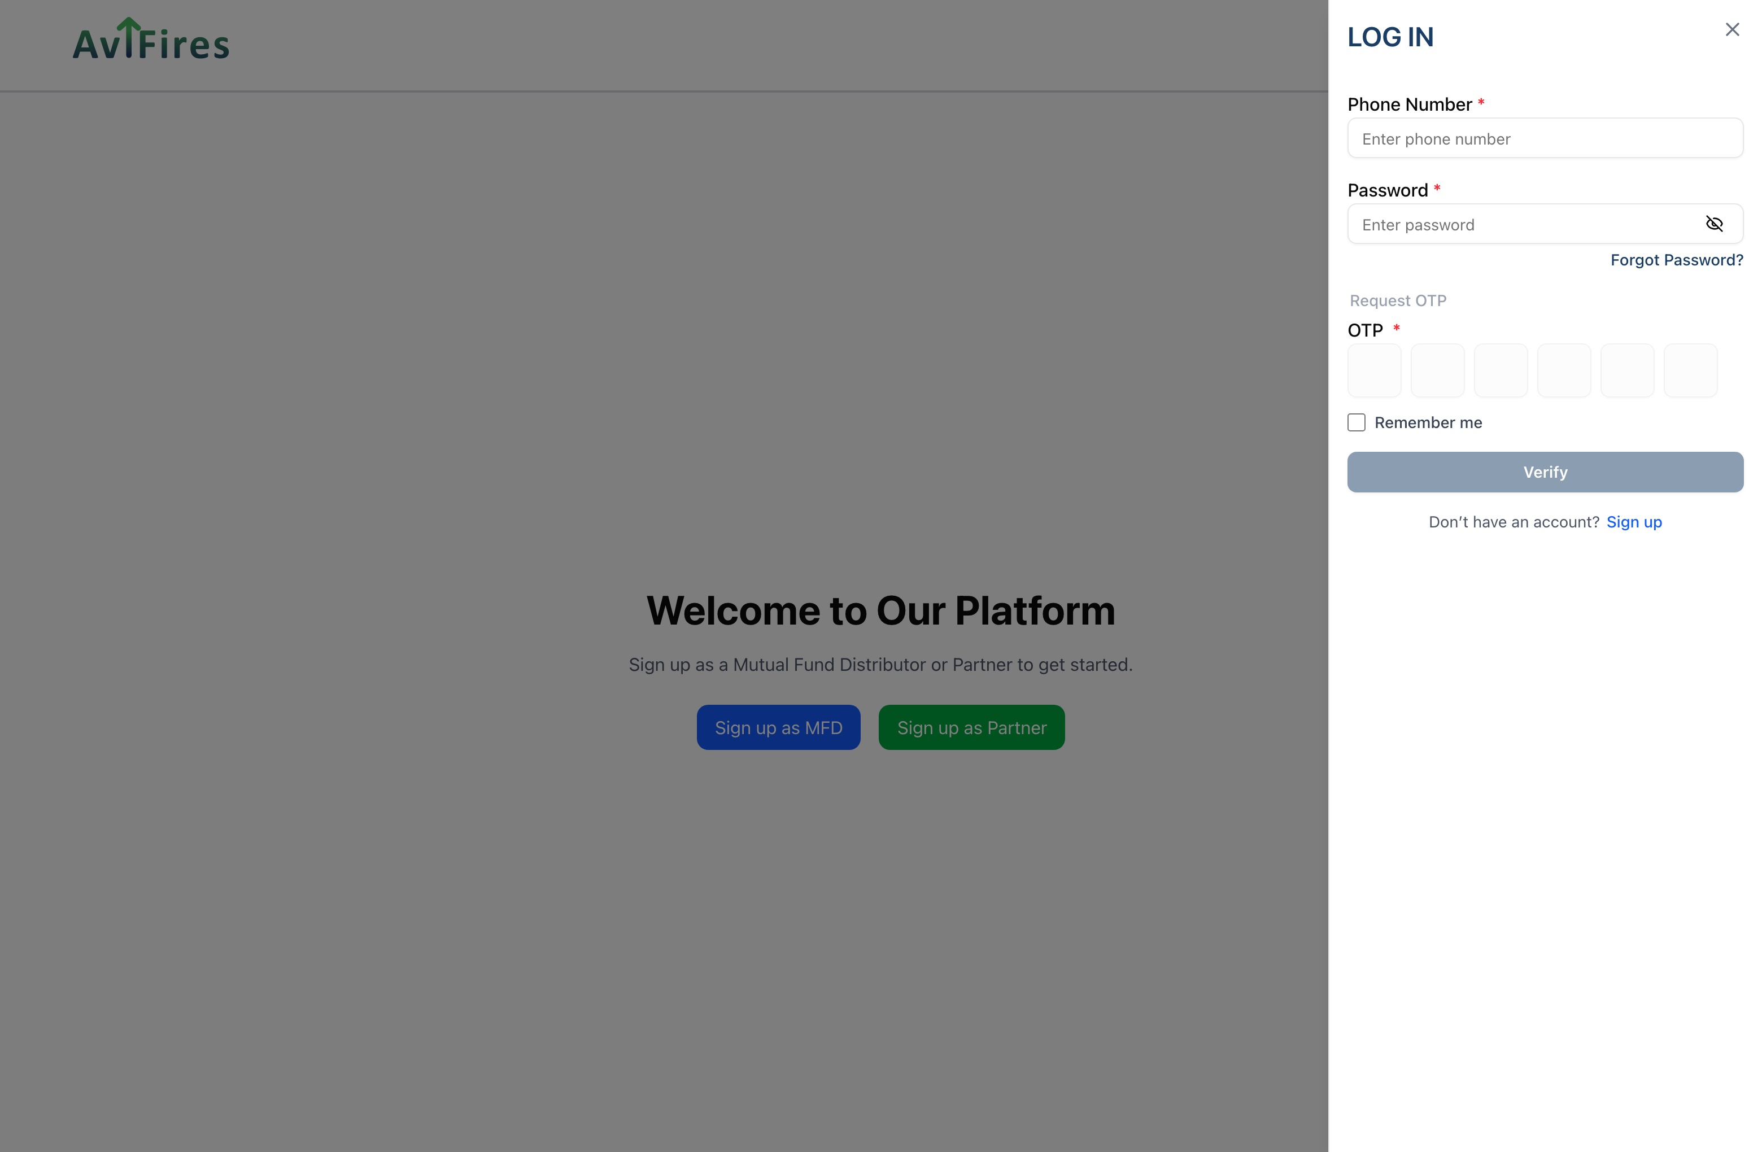This screenshot has height=1152, width=1762.
Task: Click the AviFires logo
Action: point(151,38)
